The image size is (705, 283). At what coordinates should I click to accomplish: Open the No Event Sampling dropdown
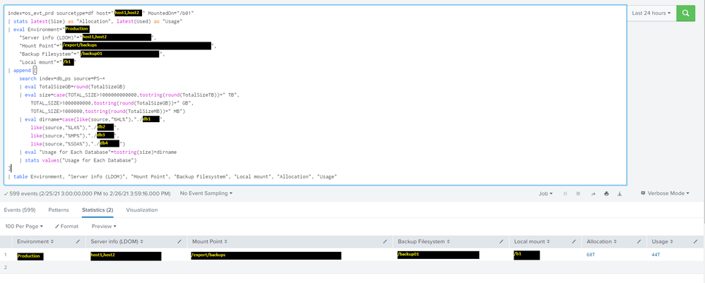tap(206, 193)
